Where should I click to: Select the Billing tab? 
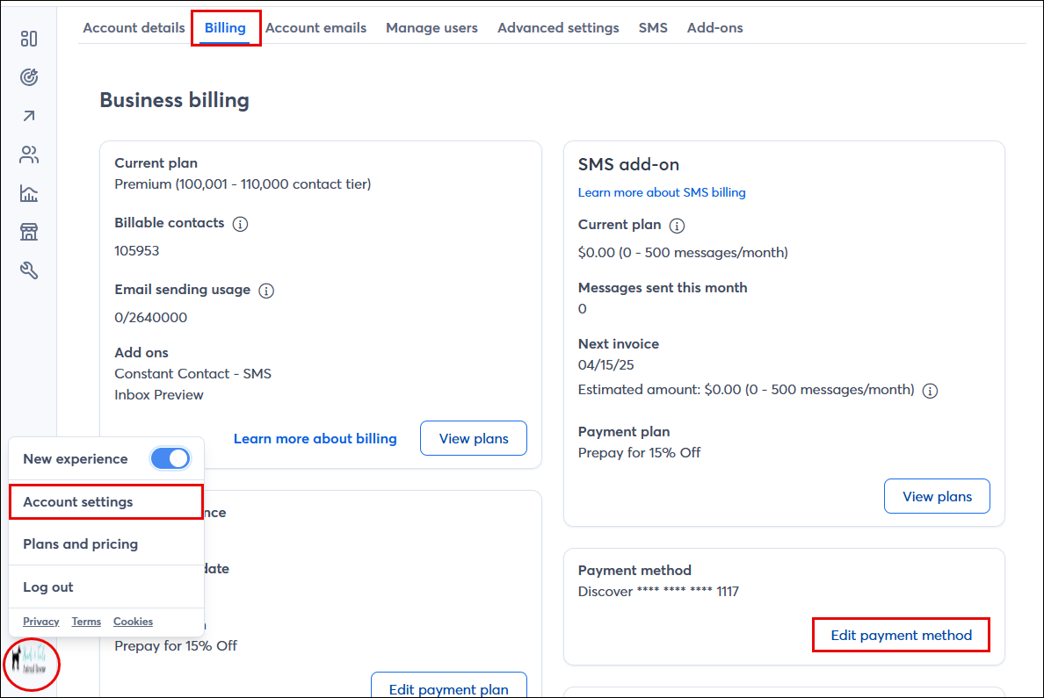225,28
